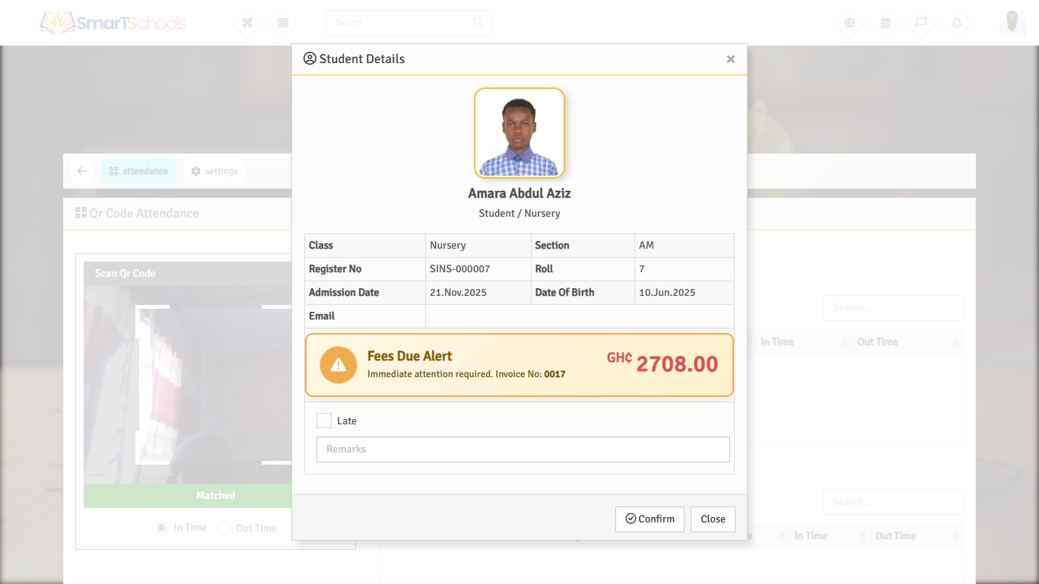Go back using the left arrow button

(82, 171)
